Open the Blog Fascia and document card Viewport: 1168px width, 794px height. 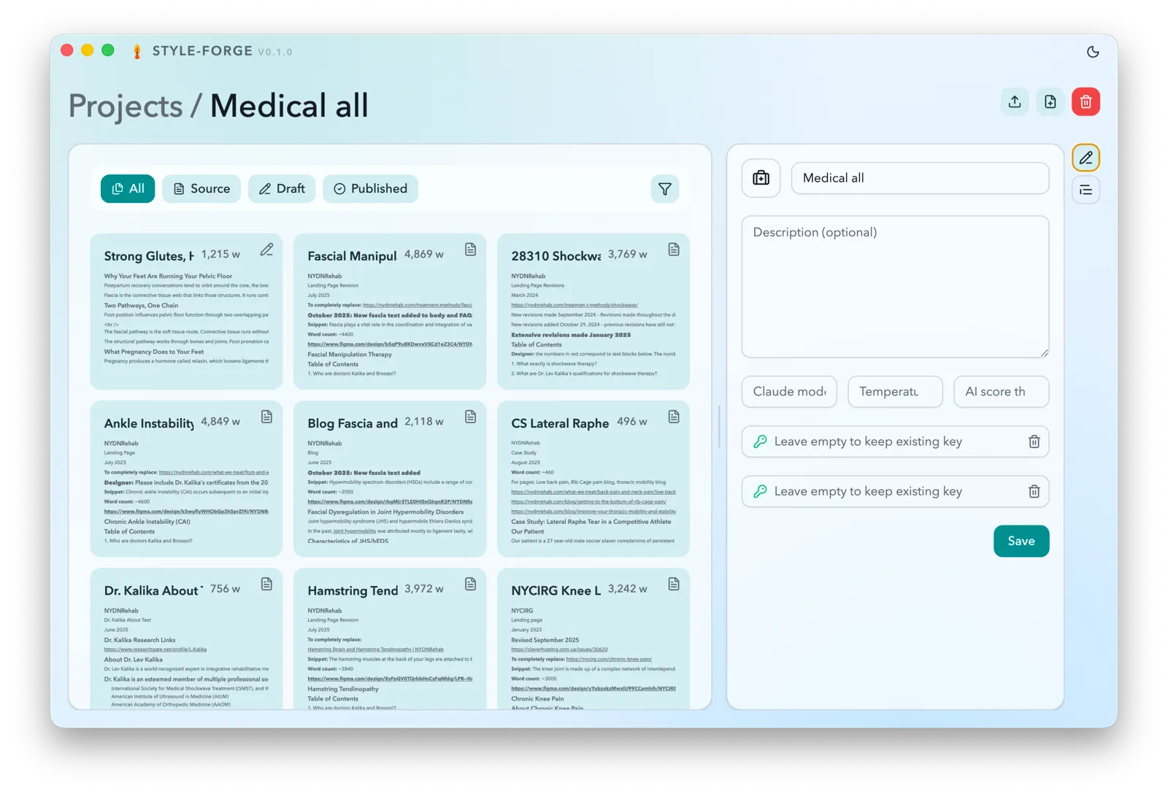tap(390, 479)
